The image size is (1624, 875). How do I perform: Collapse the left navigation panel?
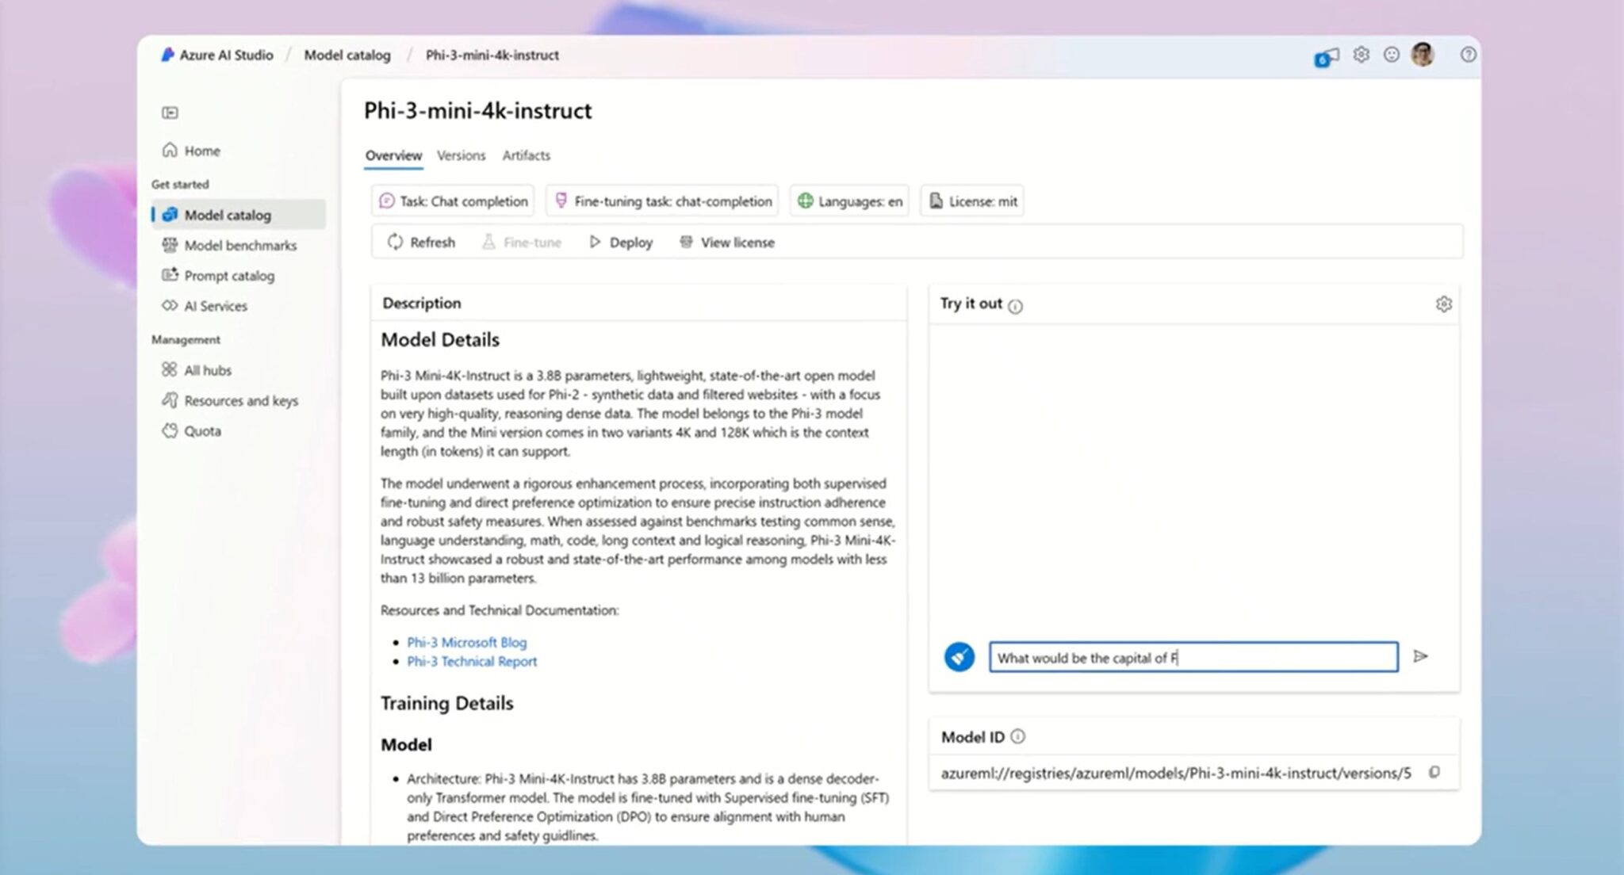(x=169, y=113)
